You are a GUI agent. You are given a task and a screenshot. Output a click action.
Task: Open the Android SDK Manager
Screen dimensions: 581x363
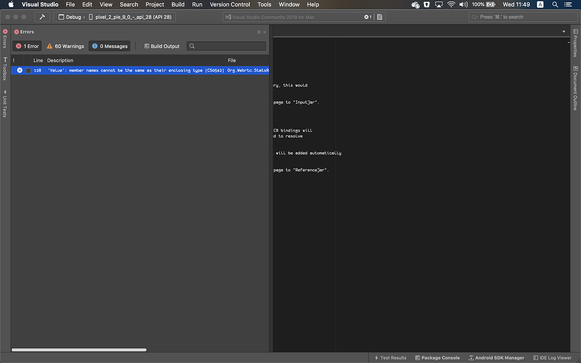pyautogui.click(x=496, y=358)
